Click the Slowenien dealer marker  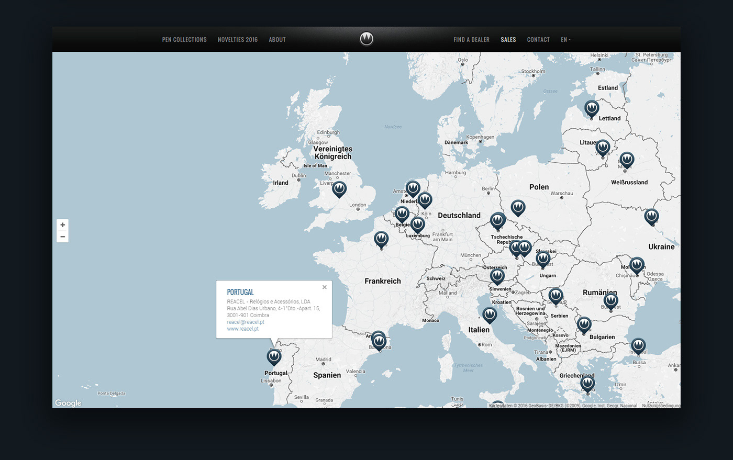497,276
